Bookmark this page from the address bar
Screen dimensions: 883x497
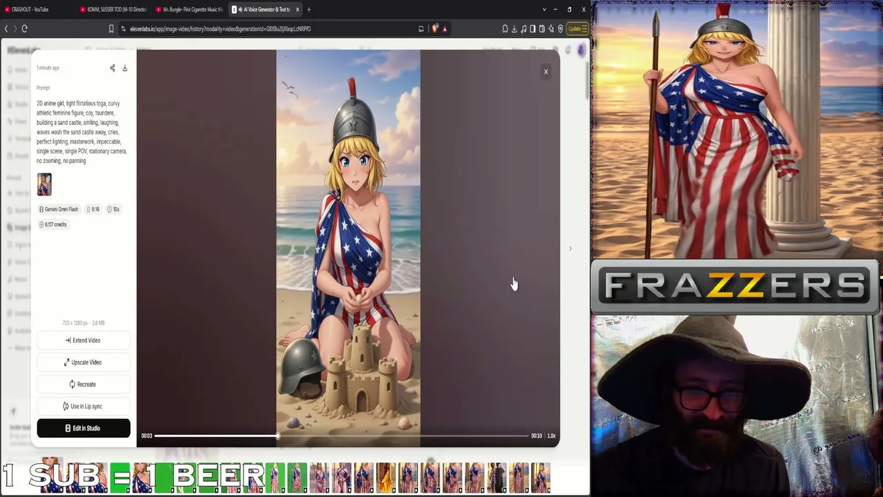point(111,29)
